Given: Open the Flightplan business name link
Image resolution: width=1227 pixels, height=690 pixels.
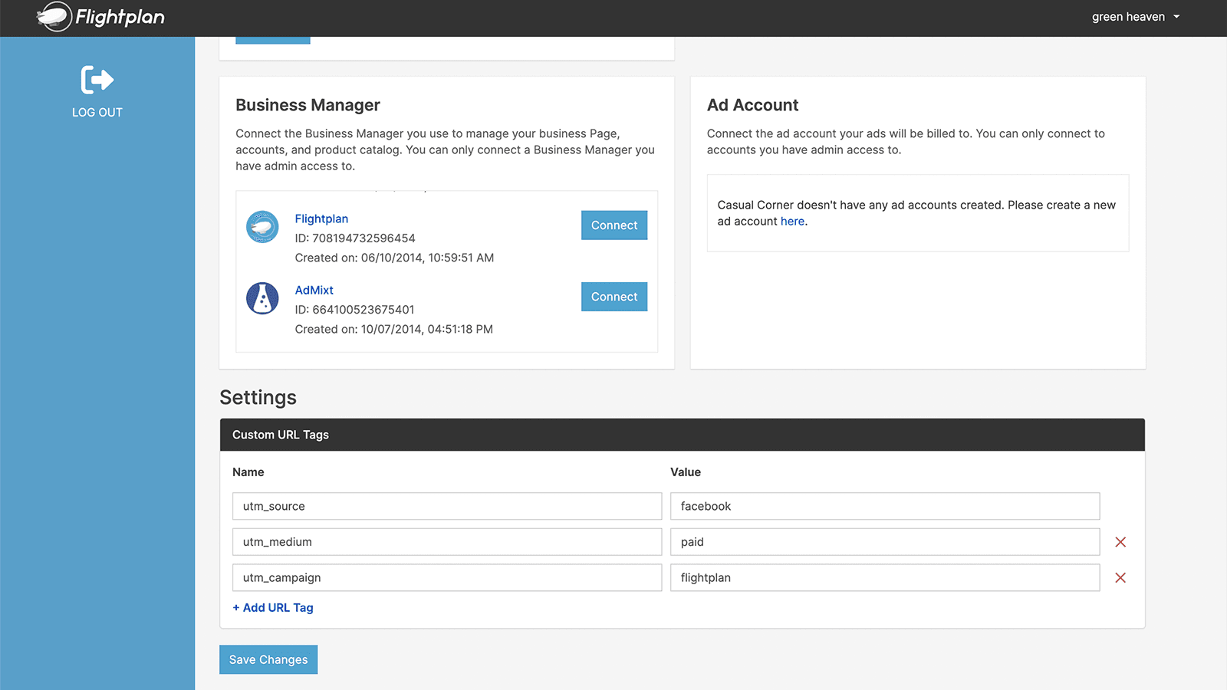Looking at the screenshot, I should coord(321,219).
